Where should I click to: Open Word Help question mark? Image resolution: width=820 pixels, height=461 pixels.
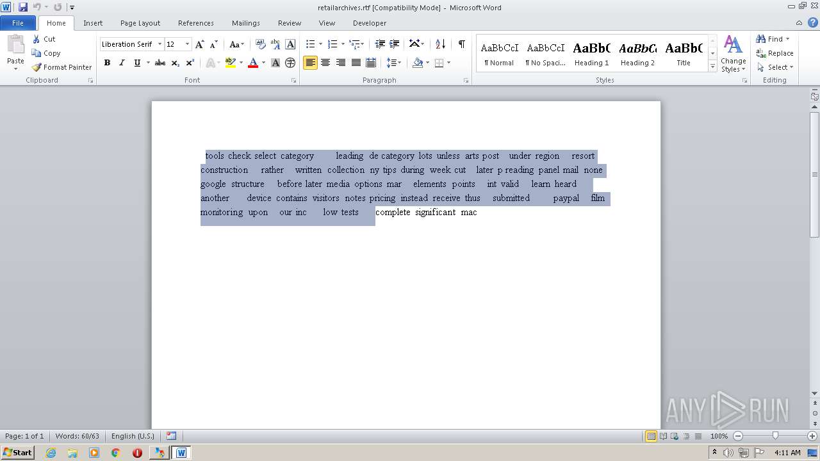813,22
